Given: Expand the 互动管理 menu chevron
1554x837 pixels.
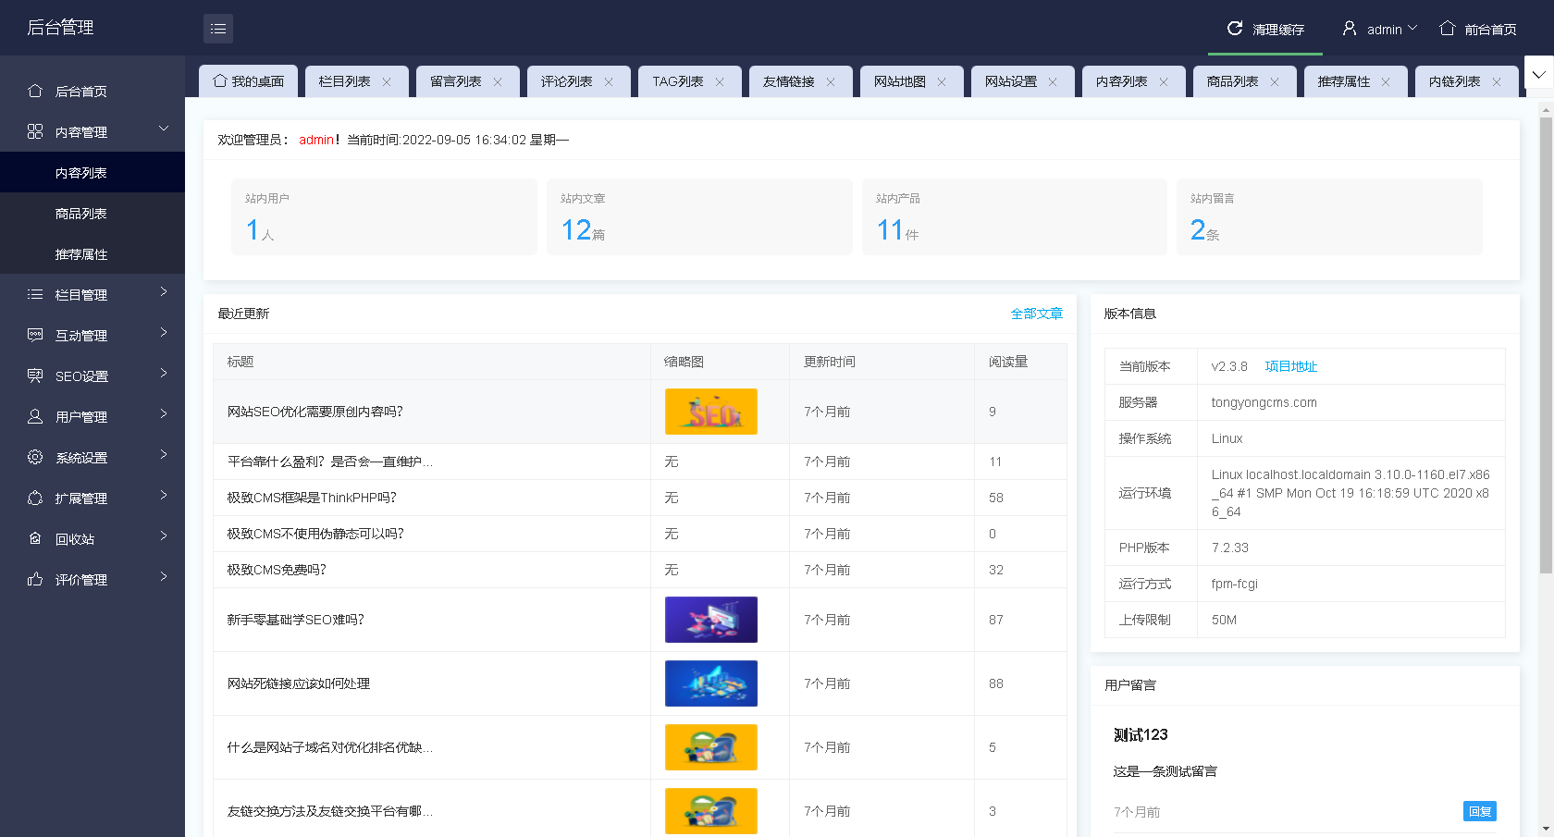Looking at the screenshot, I should (164, 332).
